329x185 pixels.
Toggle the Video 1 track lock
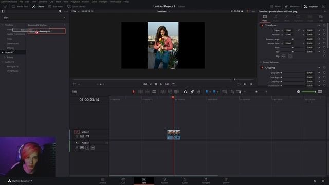tap(77, 136)
